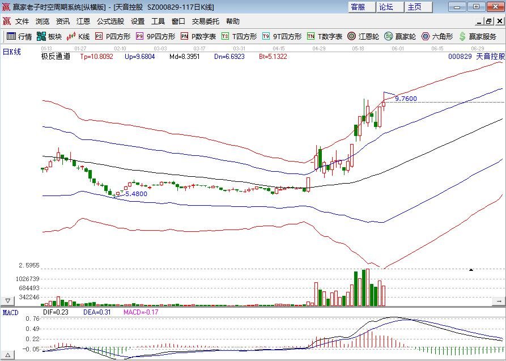Screen dimensions: 506x361
Task: Open the 六角形 hexagon tool
Action: (x=437, y=36)
